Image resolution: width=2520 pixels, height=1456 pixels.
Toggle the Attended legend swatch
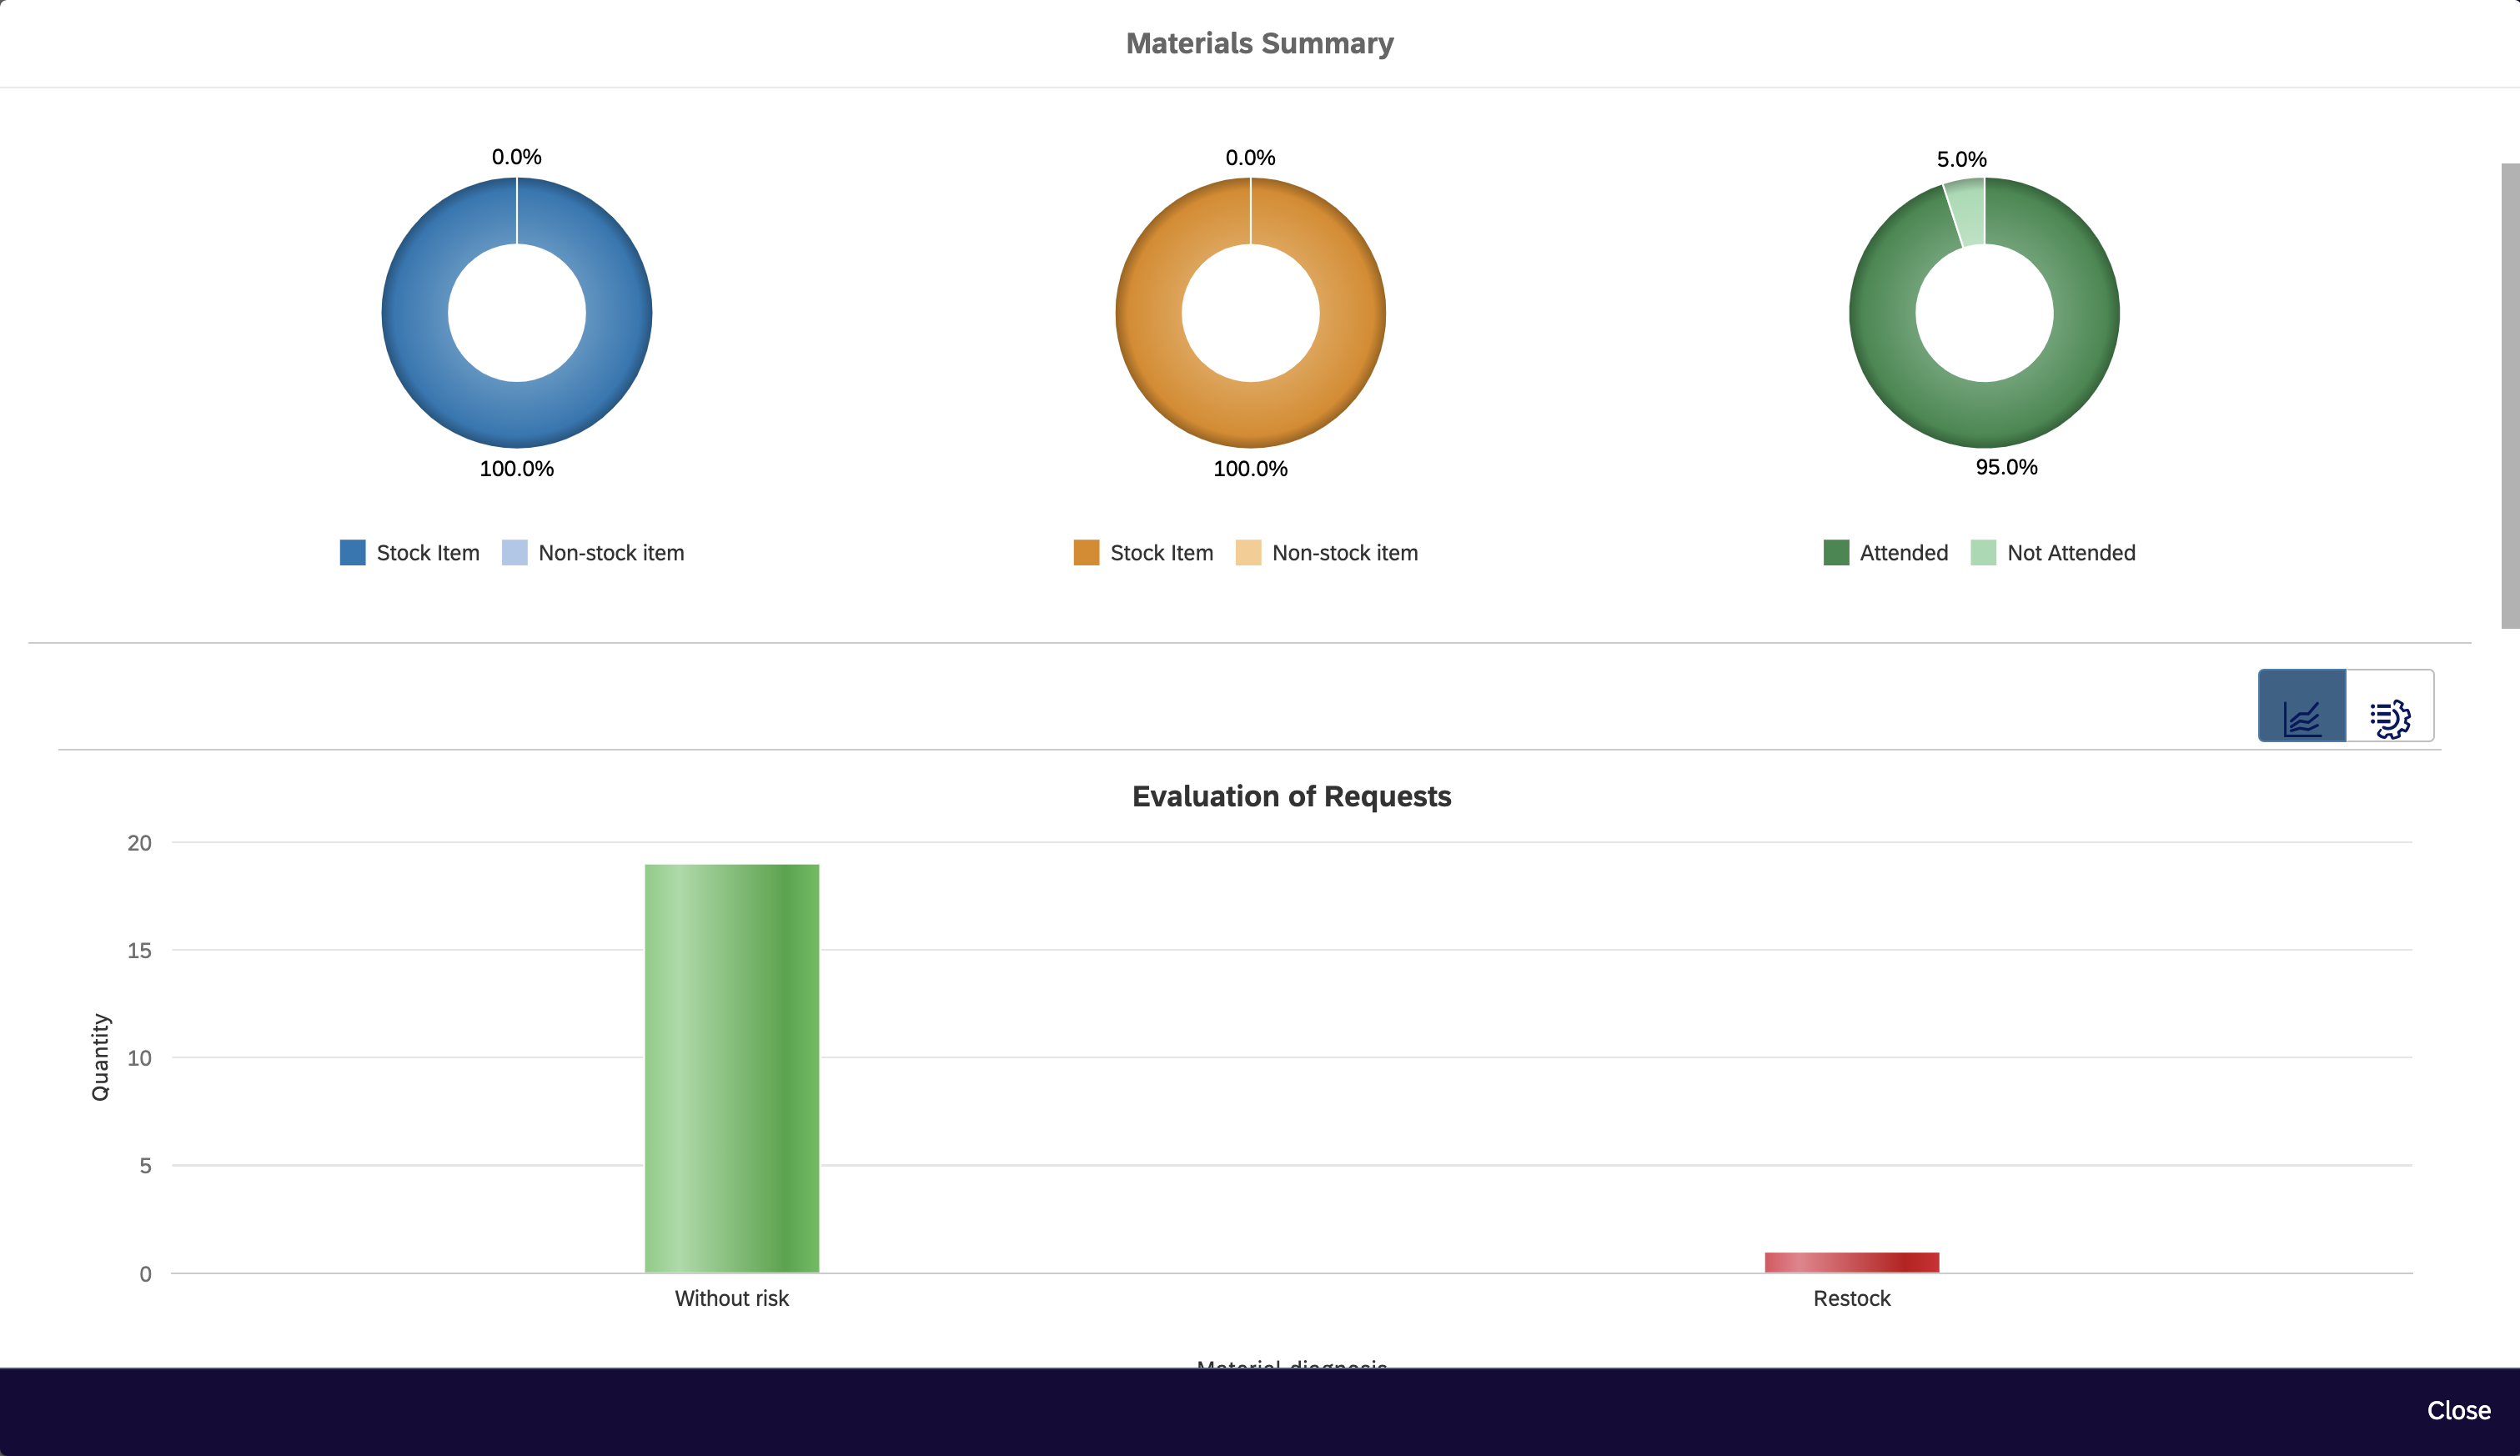1836,553
